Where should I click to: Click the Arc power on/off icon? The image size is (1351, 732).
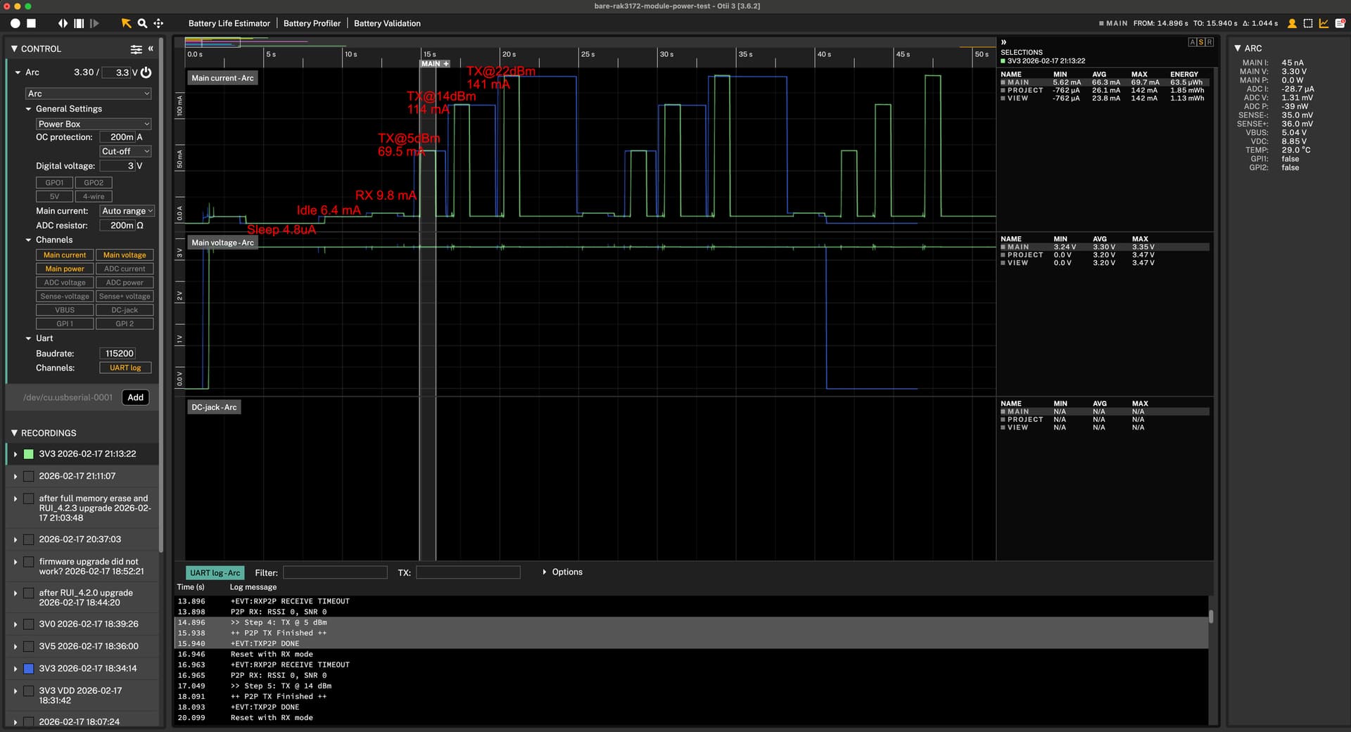point(146,72)
